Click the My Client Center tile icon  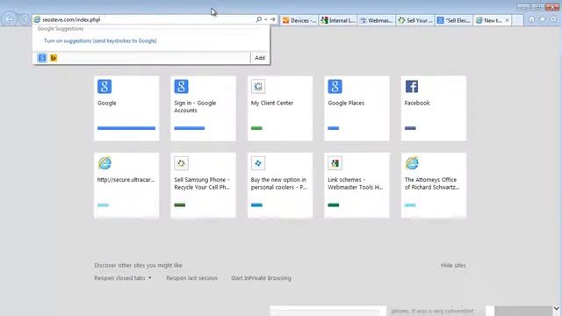pos(258,86)
